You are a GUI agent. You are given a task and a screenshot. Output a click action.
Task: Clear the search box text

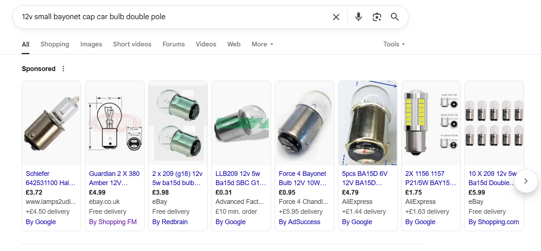336,17
